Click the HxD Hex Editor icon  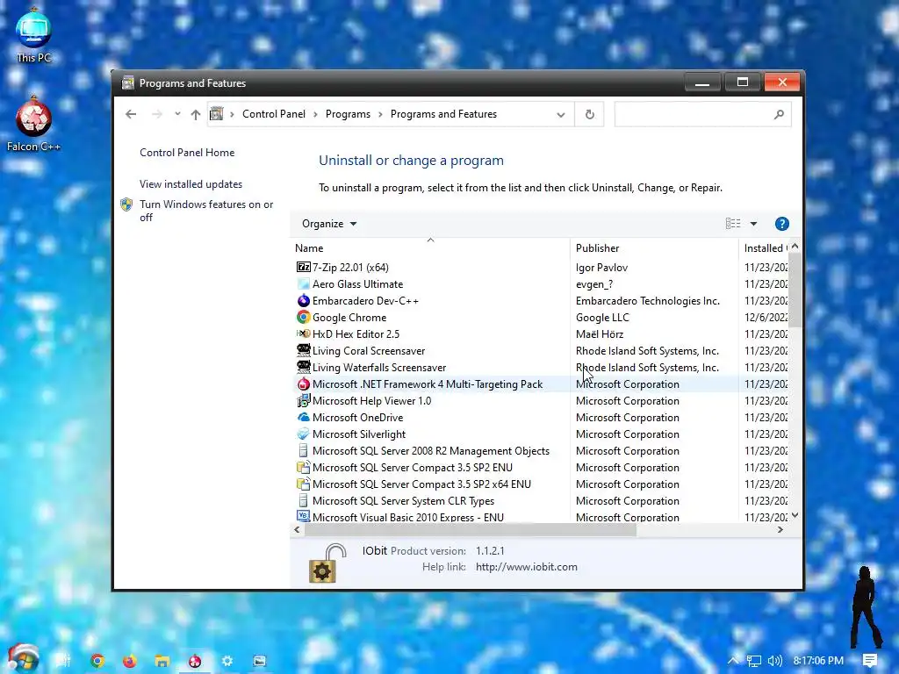[303, 333]
